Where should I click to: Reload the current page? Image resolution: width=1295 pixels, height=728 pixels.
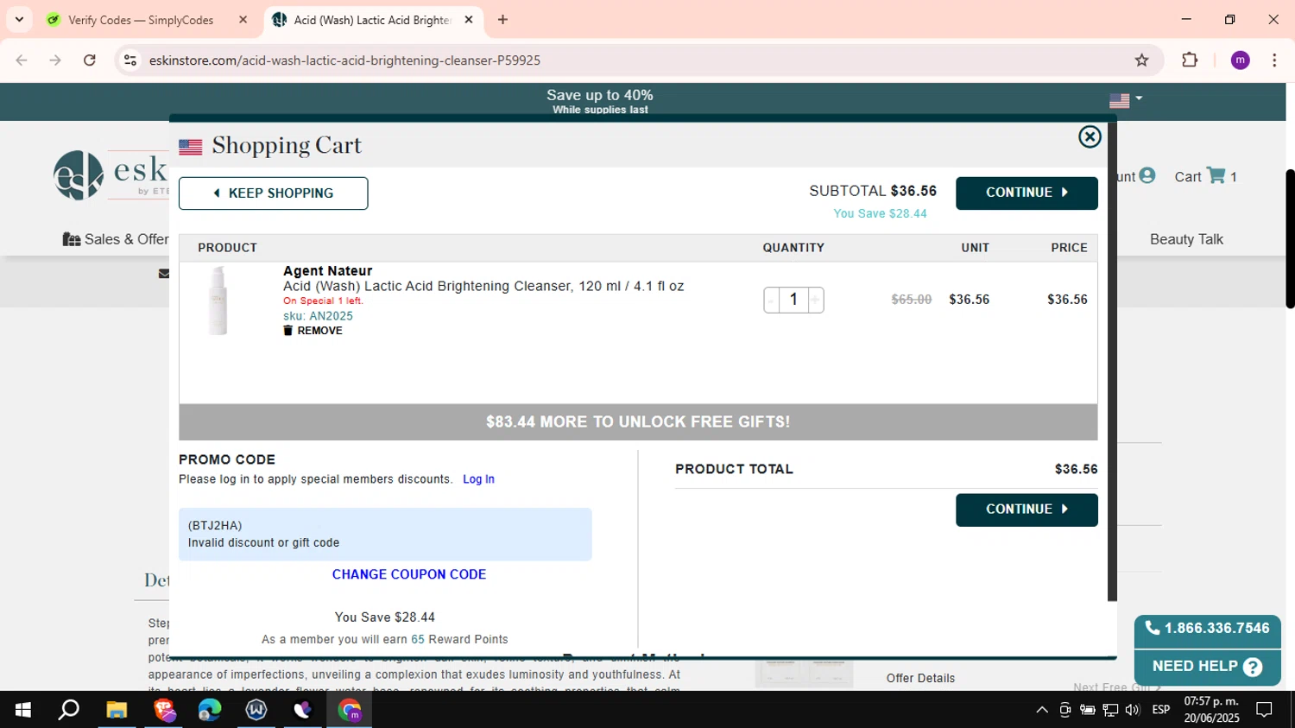pyautogui.click(x=90, y=60)
